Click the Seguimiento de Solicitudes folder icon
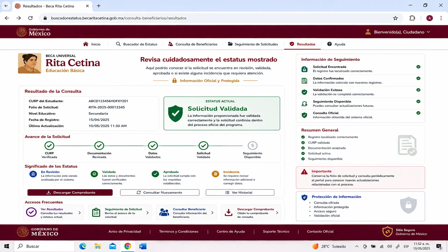448x252 pixels. 230,44
